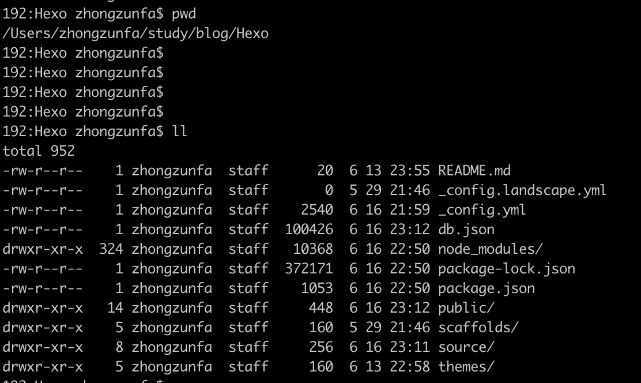Click the public/ directory name

pos(466,308)
